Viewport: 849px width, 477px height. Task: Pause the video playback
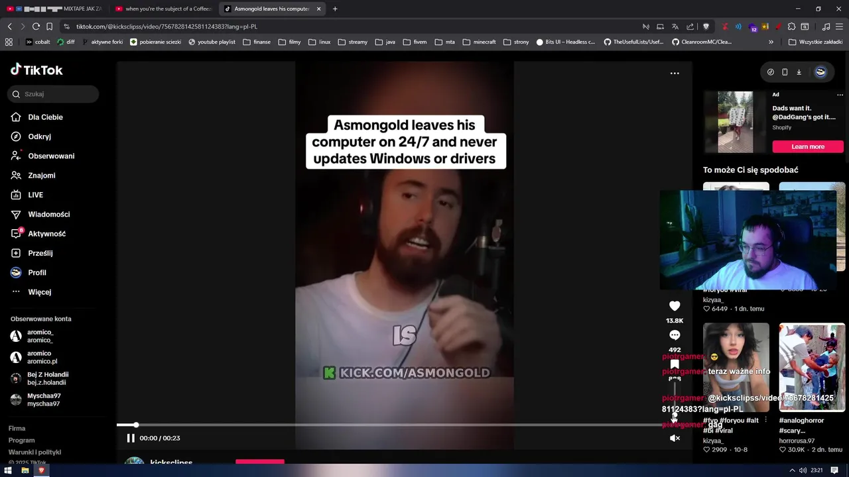[x=131, y=438]
